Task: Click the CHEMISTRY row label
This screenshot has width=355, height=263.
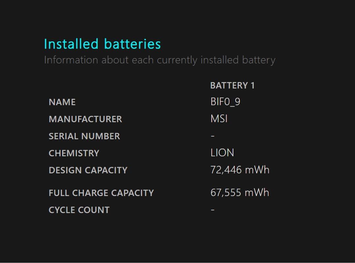Action: click(74, 153)
